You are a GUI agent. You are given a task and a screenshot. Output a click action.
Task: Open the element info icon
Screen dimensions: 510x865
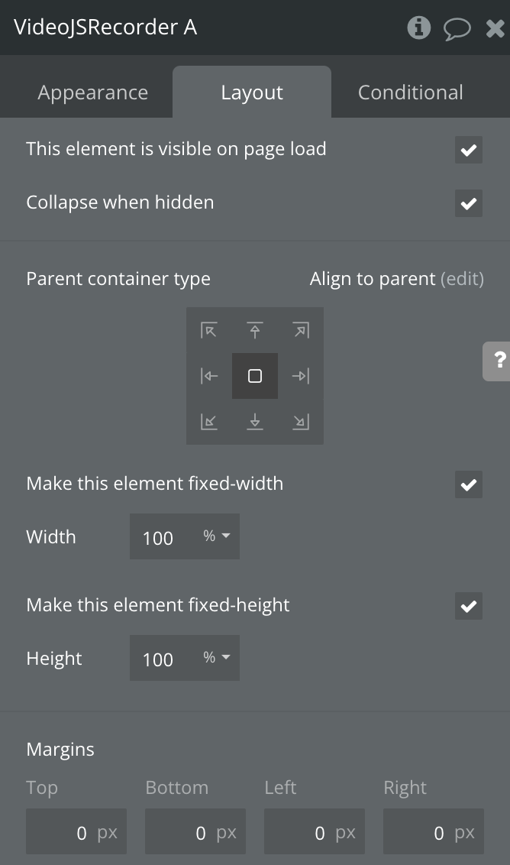tap(418, 28)
